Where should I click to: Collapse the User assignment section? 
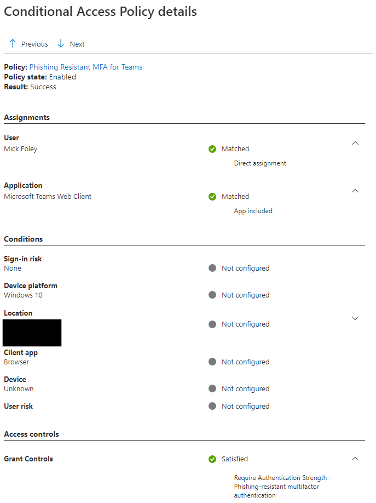[355, 143]
